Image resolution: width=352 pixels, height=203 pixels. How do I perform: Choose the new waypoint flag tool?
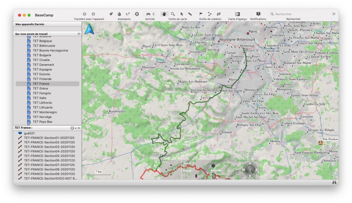pos(201,14)
